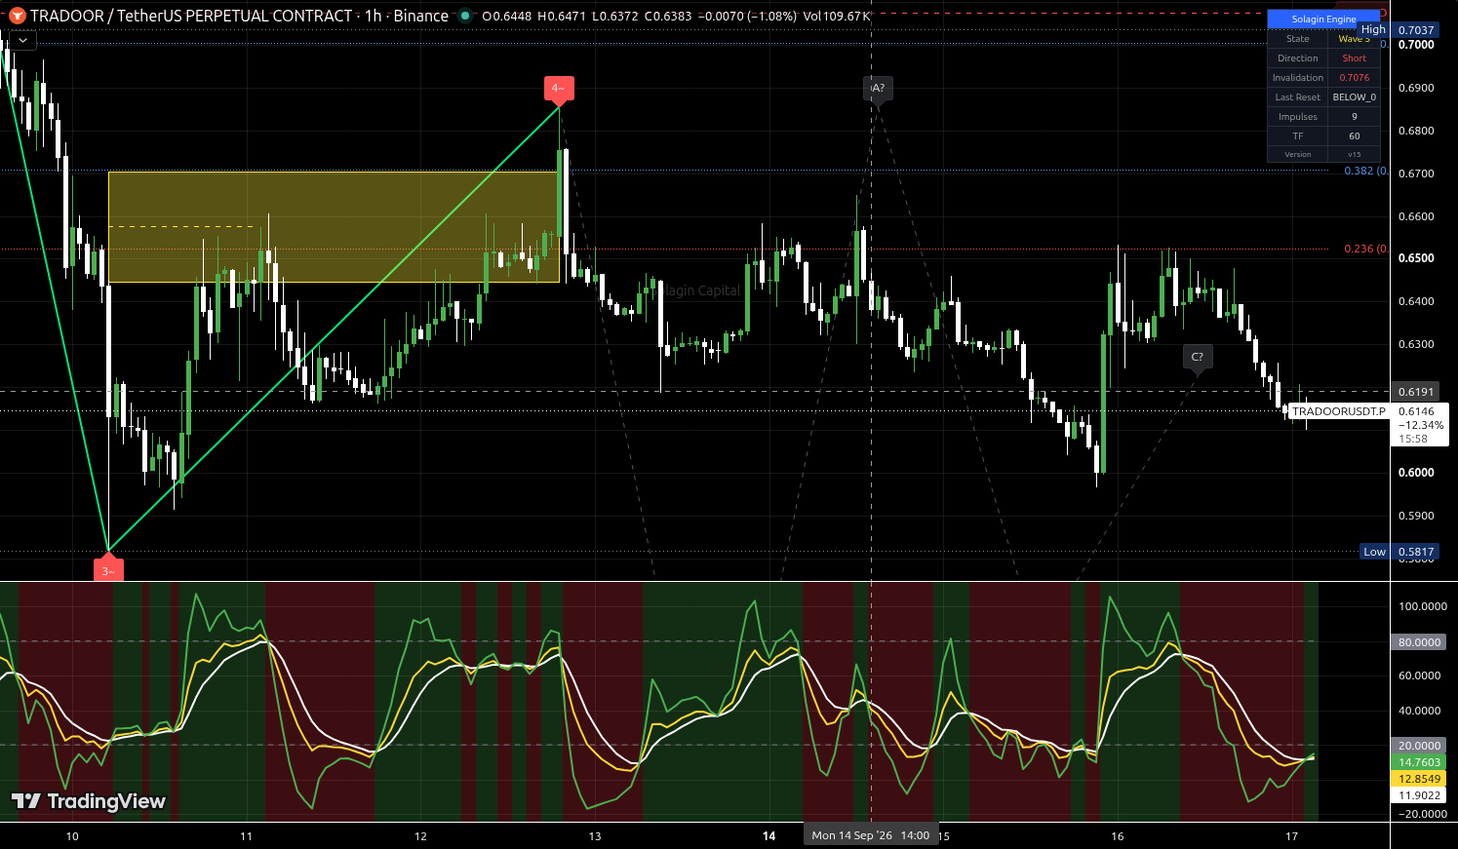Click the Vol 109.67K legend value
Image resolution: width=1458 pixels, height=849 pixels.
(837, 17)
